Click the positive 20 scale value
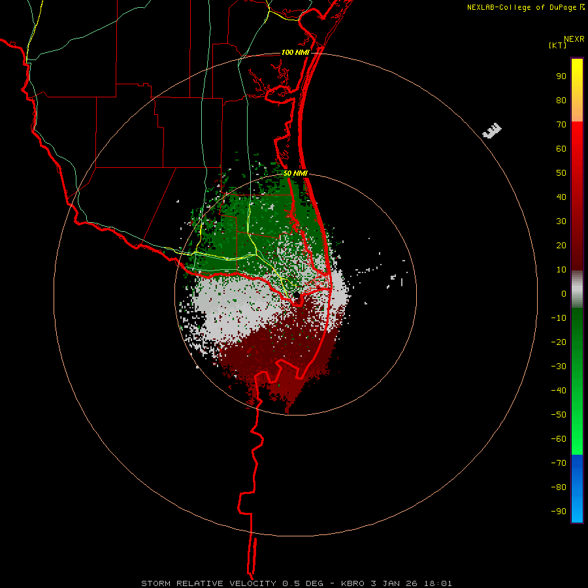 (561, 245)
